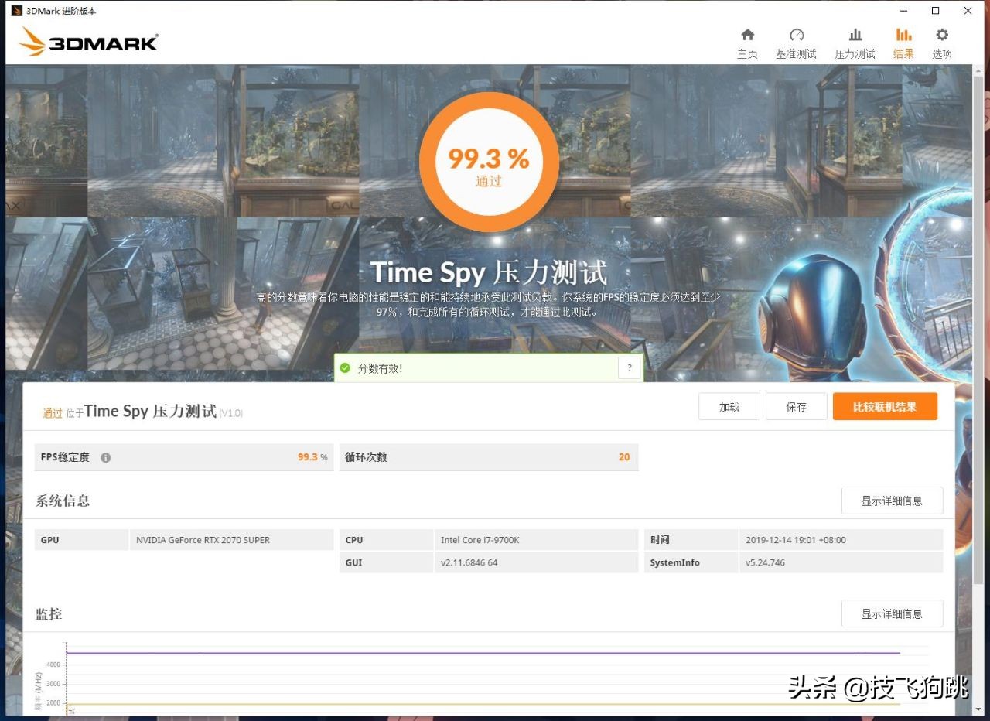Click the 3DMark logo
The image size is (990, 721).
87,42
